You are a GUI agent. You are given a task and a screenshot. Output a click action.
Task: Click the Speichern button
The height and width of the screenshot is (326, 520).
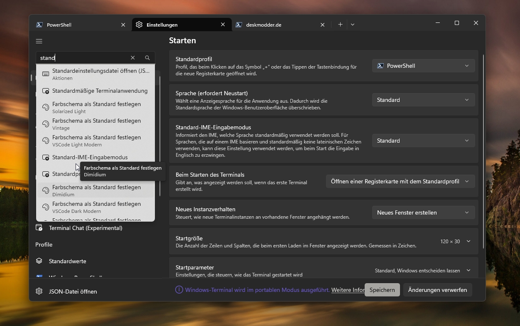point(382,290)
